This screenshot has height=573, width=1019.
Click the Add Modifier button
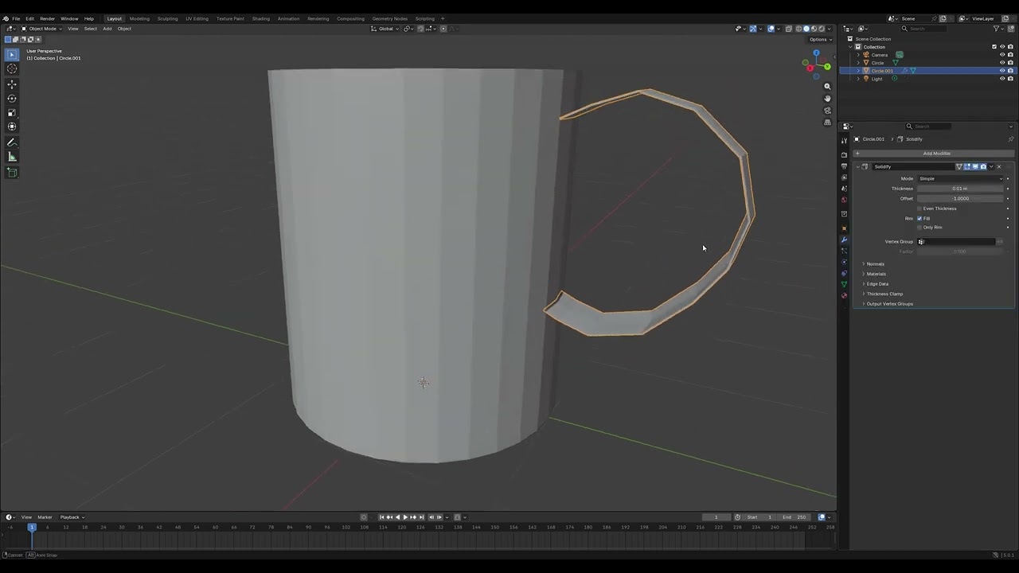(936, 154)
